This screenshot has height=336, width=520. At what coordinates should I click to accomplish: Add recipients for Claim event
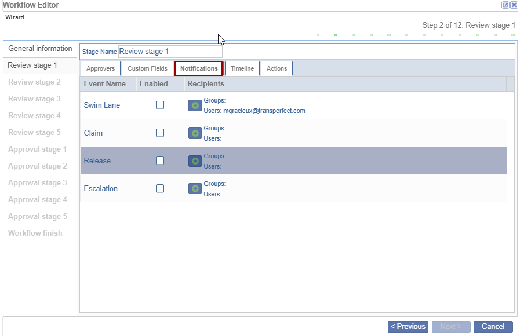coord(195,133)
